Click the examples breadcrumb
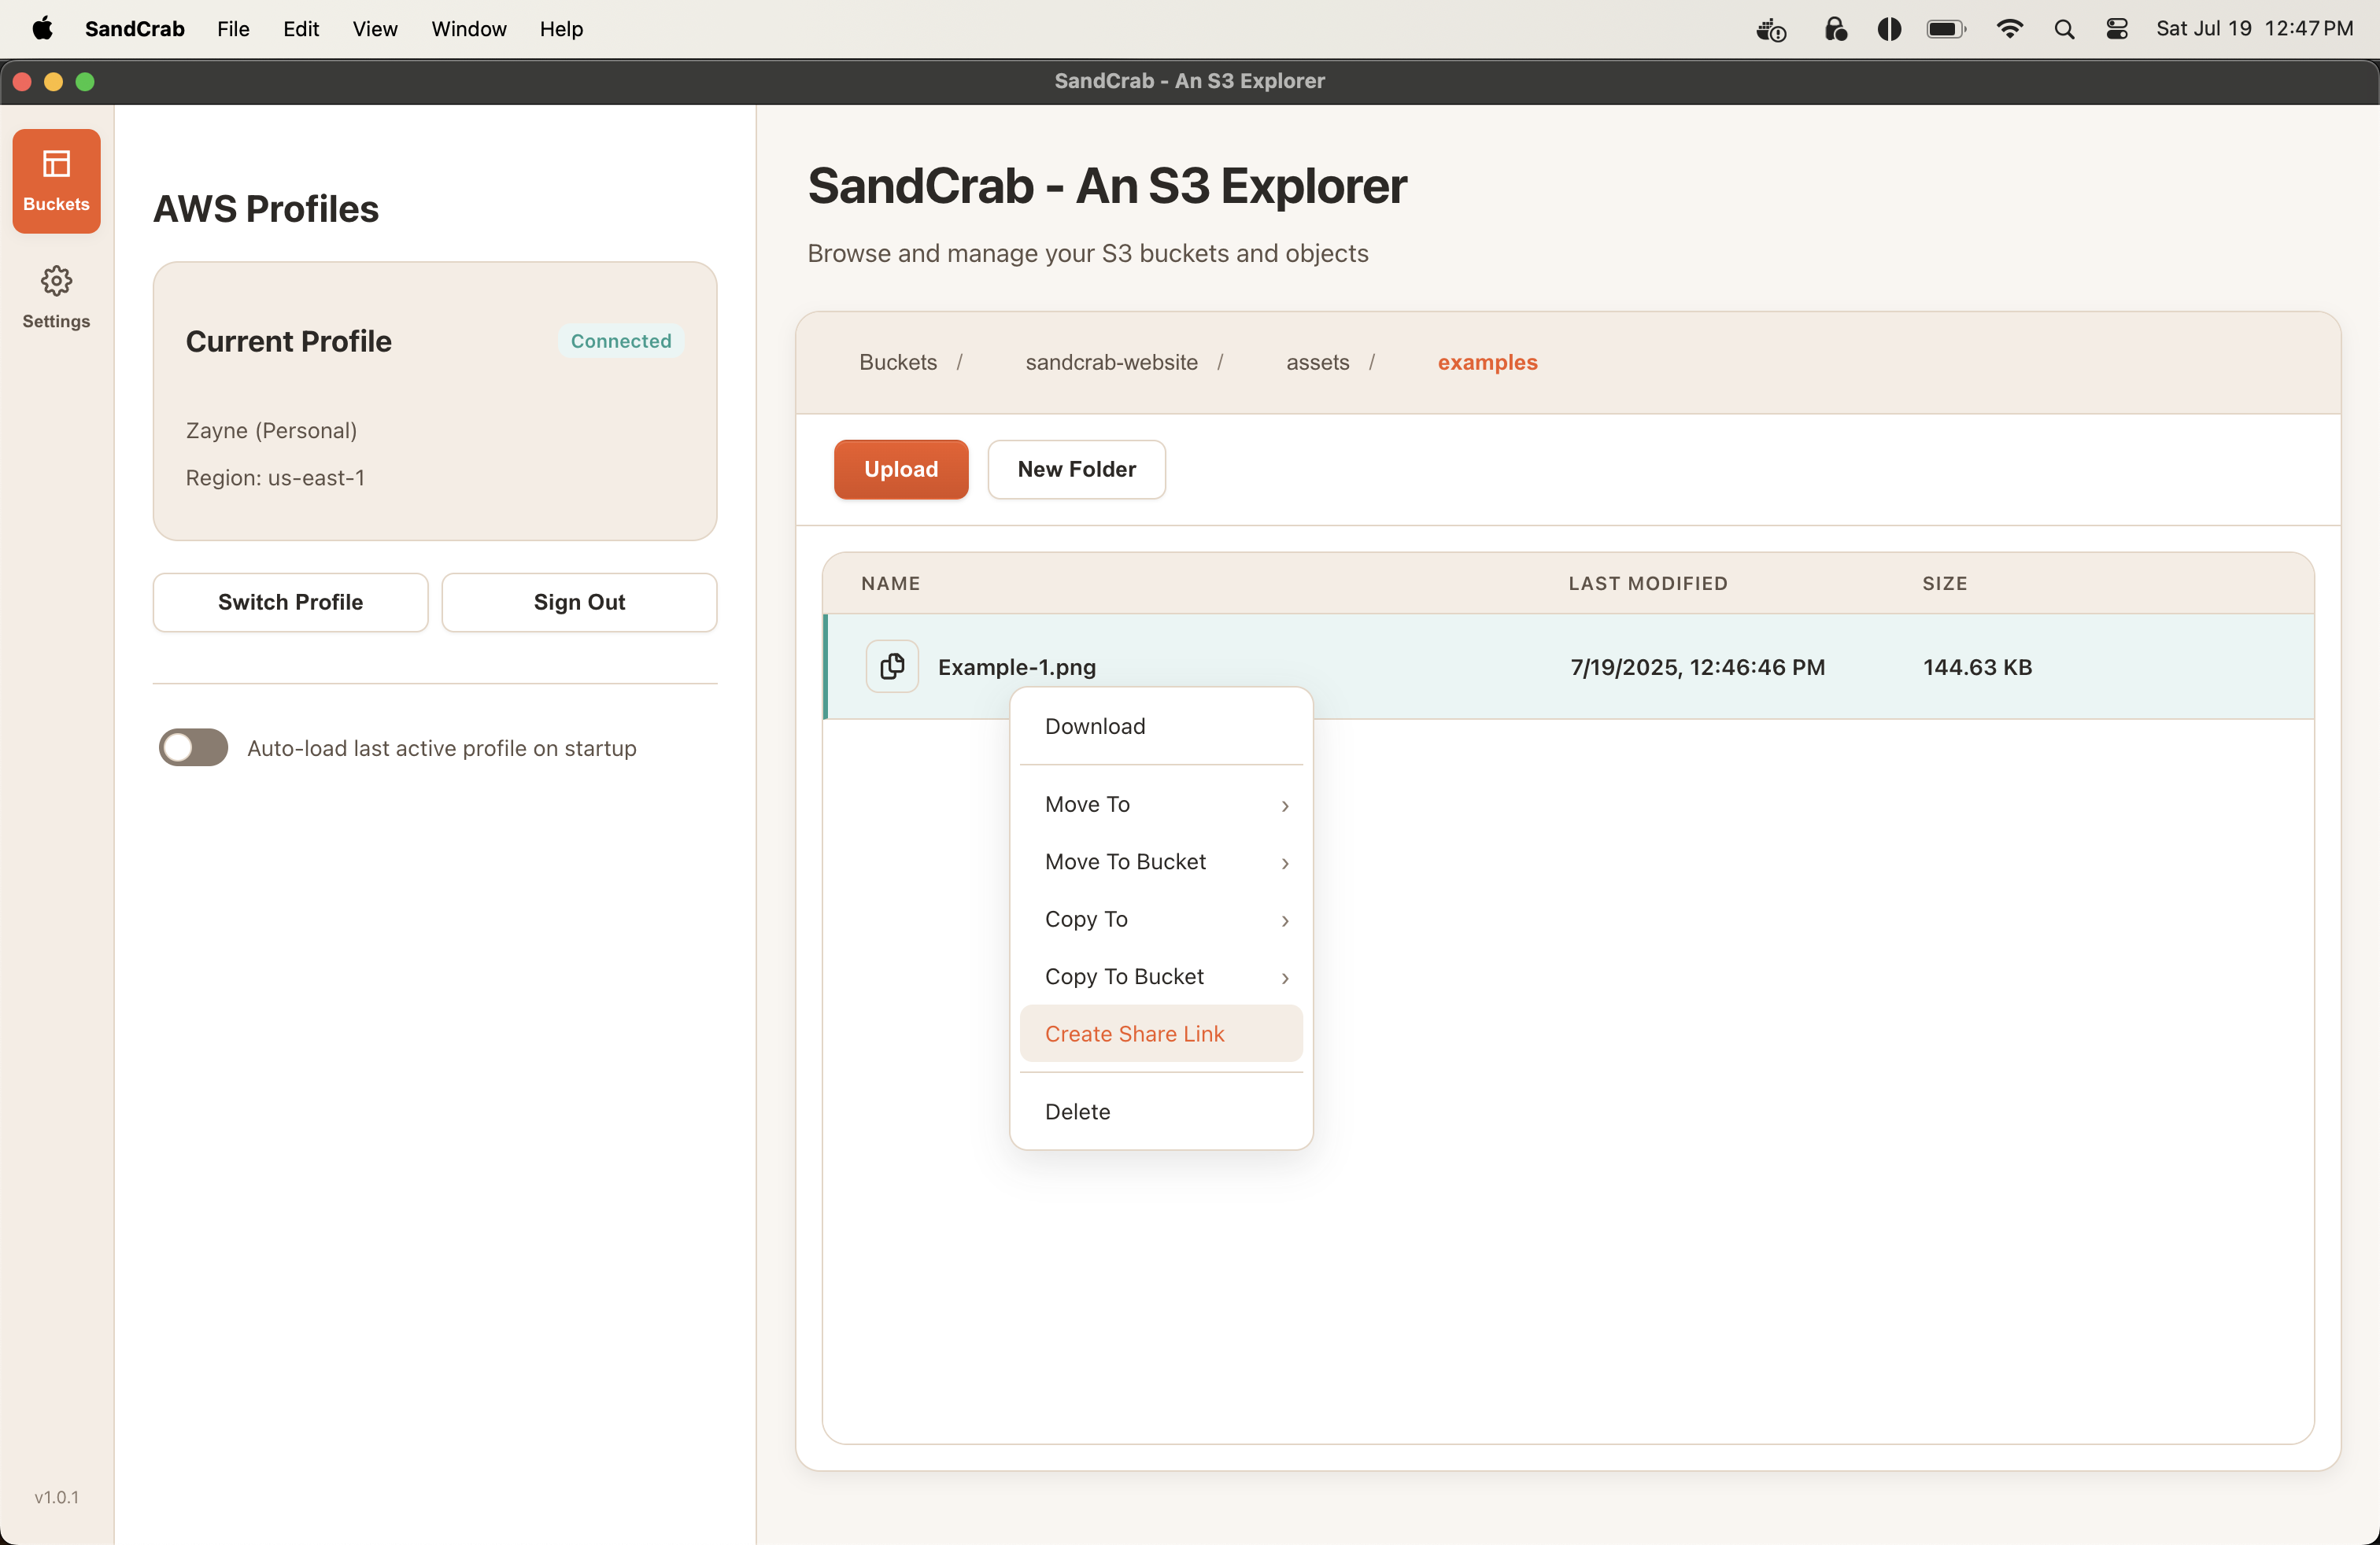Viewport: 2380px width, 1545px height. (1487, 362)
